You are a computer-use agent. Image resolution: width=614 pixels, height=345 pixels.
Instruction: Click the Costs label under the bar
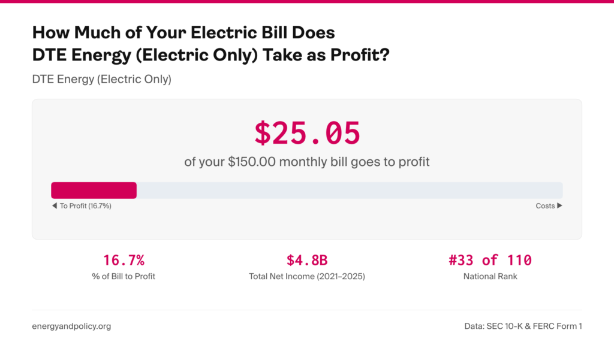coord(545,206)
